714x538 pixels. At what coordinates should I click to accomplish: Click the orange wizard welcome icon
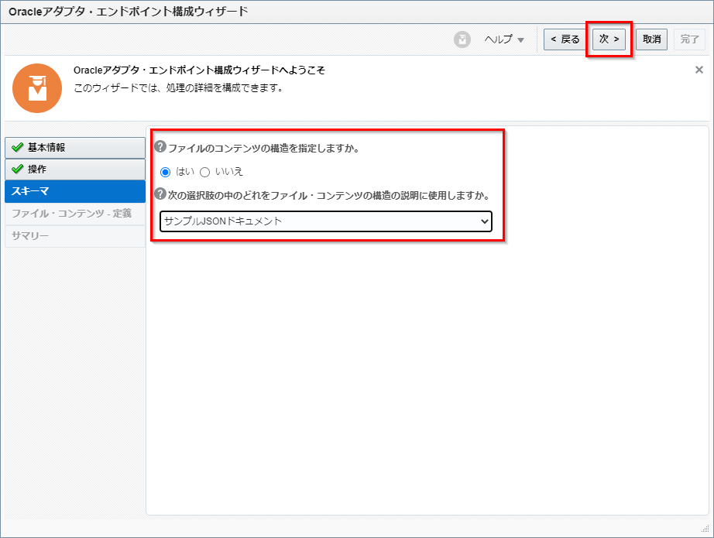[37, 88]
